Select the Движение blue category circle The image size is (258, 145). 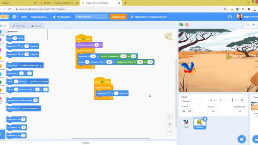point(1,31)
